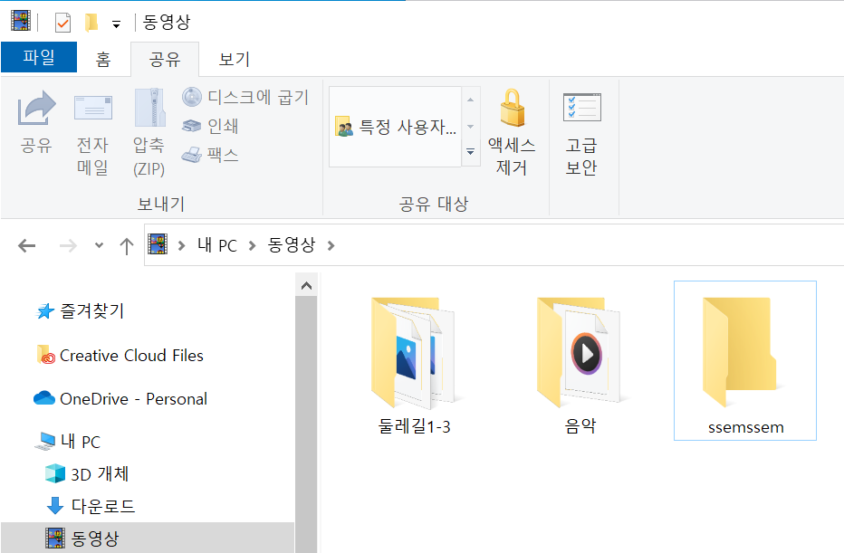The image size is (844, 553).
Task: Go forward with the forward arrow
Action: tap(68, 246)
